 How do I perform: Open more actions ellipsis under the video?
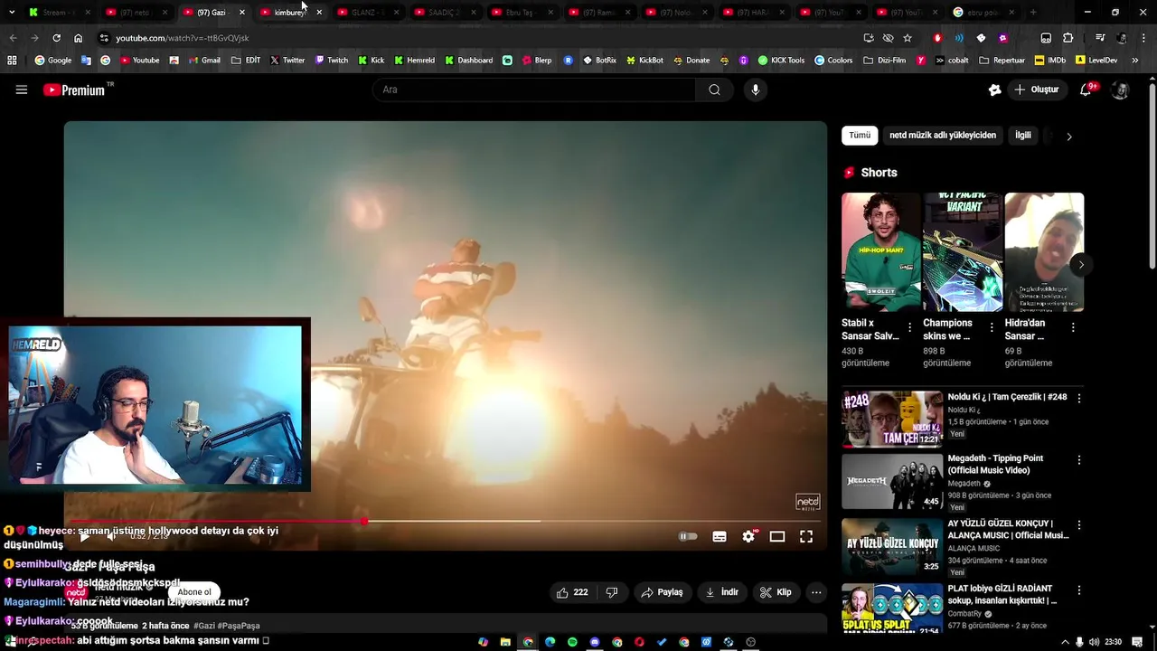[x=816, y=592]
